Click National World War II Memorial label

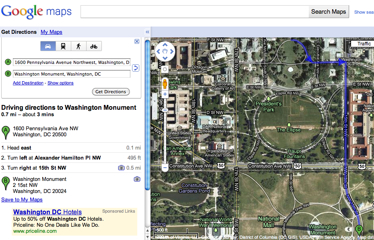pos(216,222)
